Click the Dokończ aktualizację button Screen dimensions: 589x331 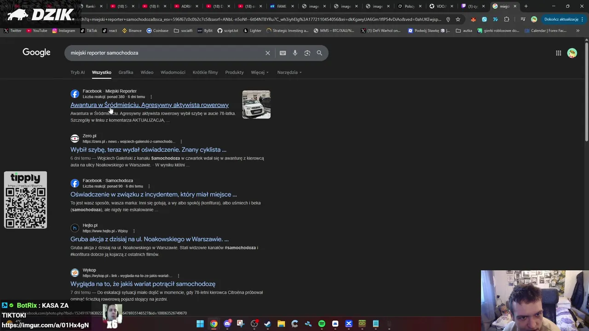[x=561, y=19]
